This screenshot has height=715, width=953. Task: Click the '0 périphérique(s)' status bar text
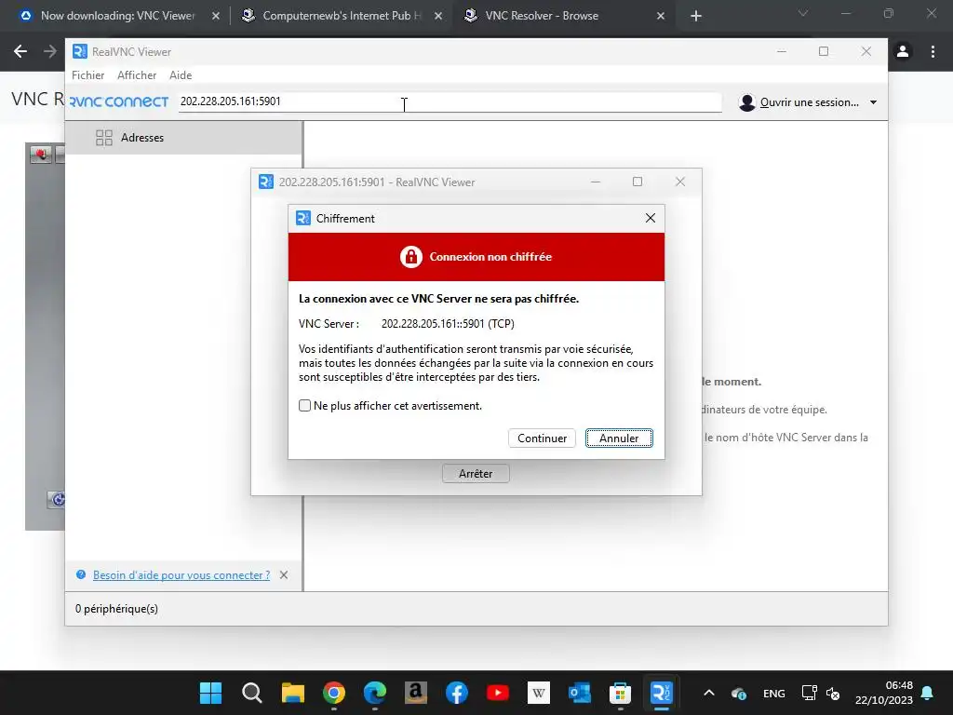[x=116, y=609]
